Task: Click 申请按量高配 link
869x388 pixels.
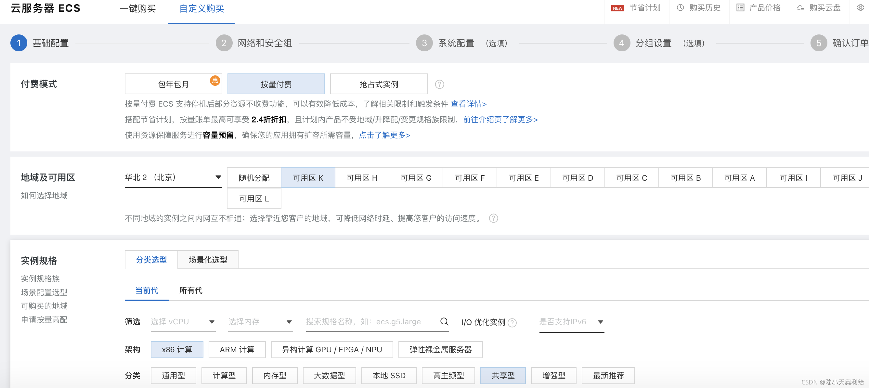Action: pyautogui.click(x=44, y=319)
